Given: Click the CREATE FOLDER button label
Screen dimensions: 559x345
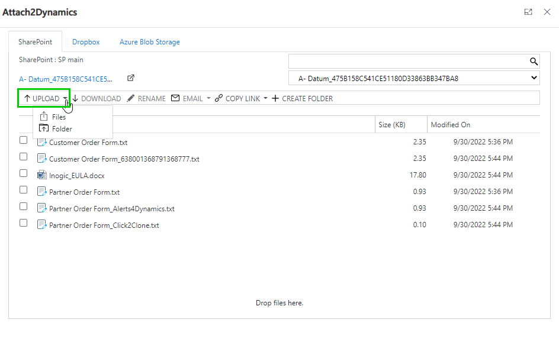Looking at the screenshot, I should 307,98.
